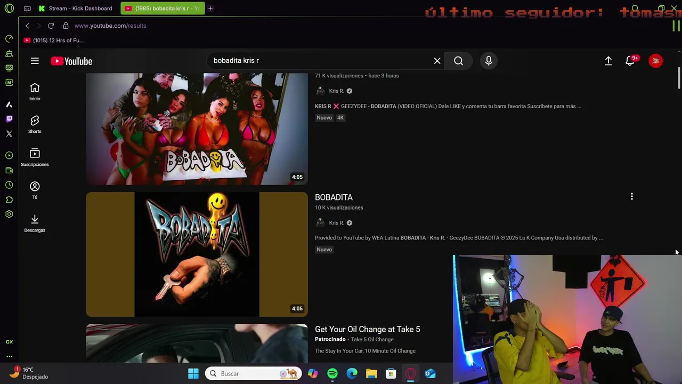The image size is (682, 384).
Task: Click 'Get Your Oil Change at Take 5' ad title
Action: point(368,330)
